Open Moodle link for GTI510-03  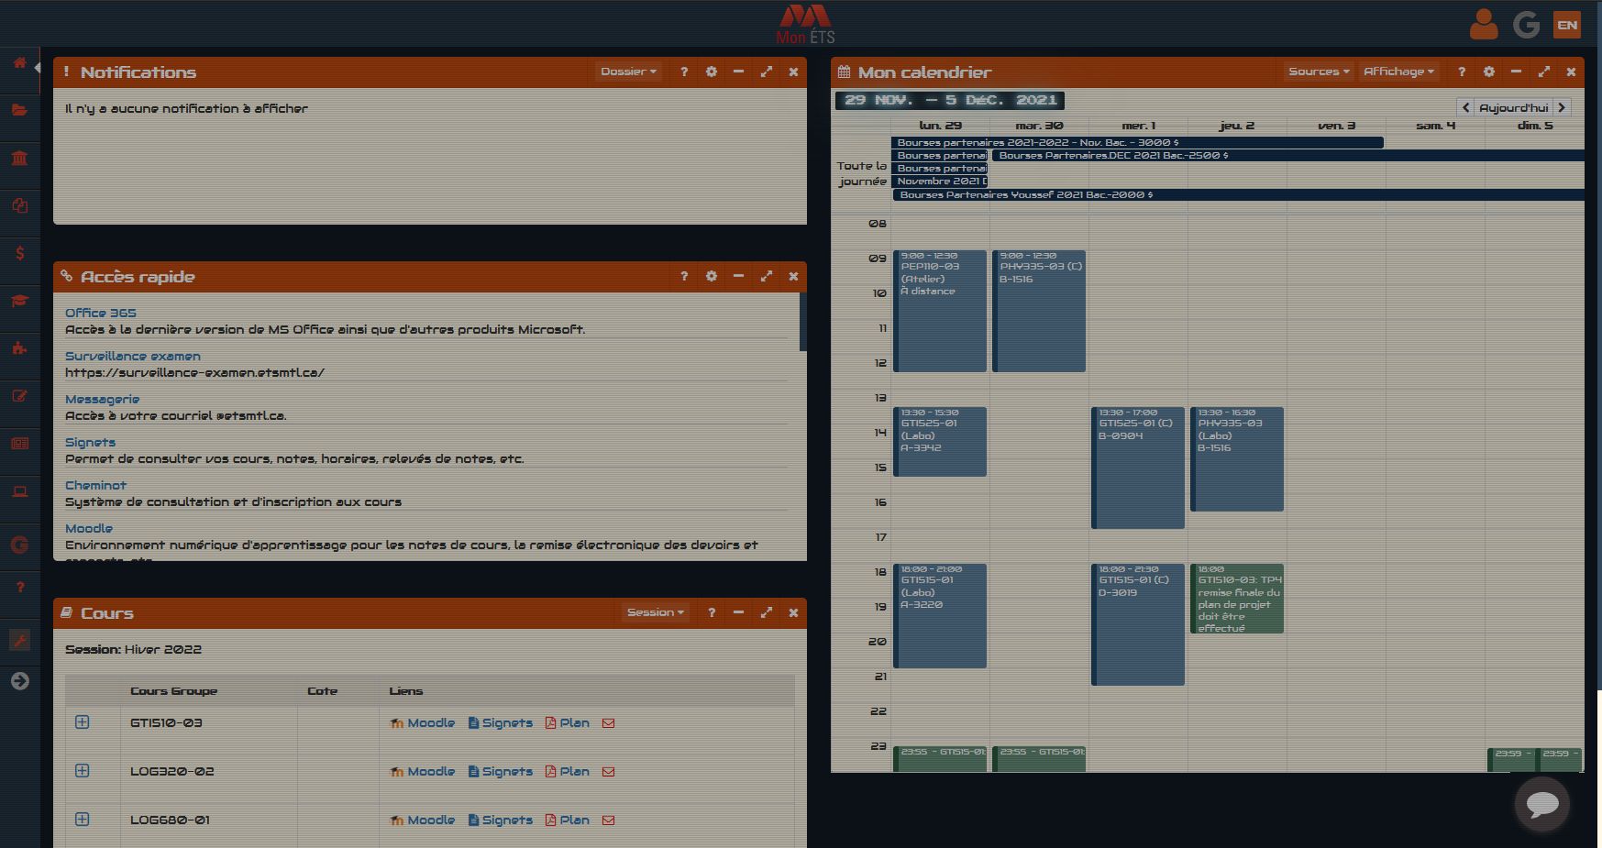(423, 722)
